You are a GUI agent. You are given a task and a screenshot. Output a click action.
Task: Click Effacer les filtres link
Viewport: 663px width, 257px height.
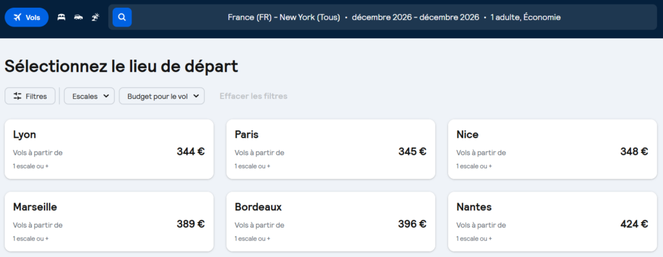[x=253, y=96]
